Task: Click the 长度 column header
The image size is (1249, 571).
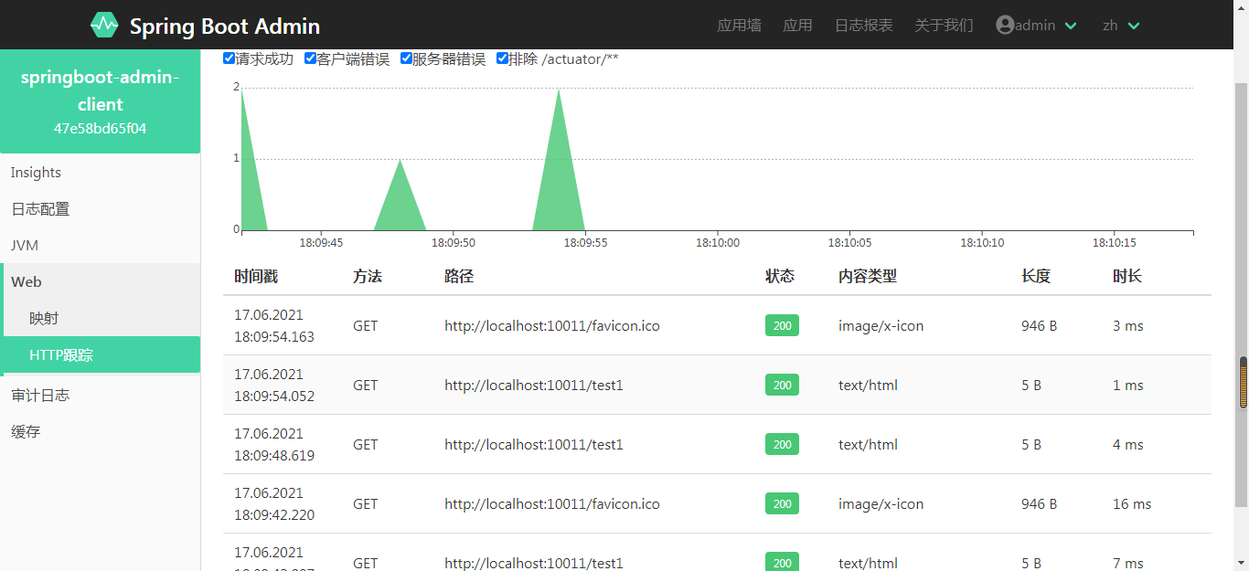Action: click(x=1036, y=276)
